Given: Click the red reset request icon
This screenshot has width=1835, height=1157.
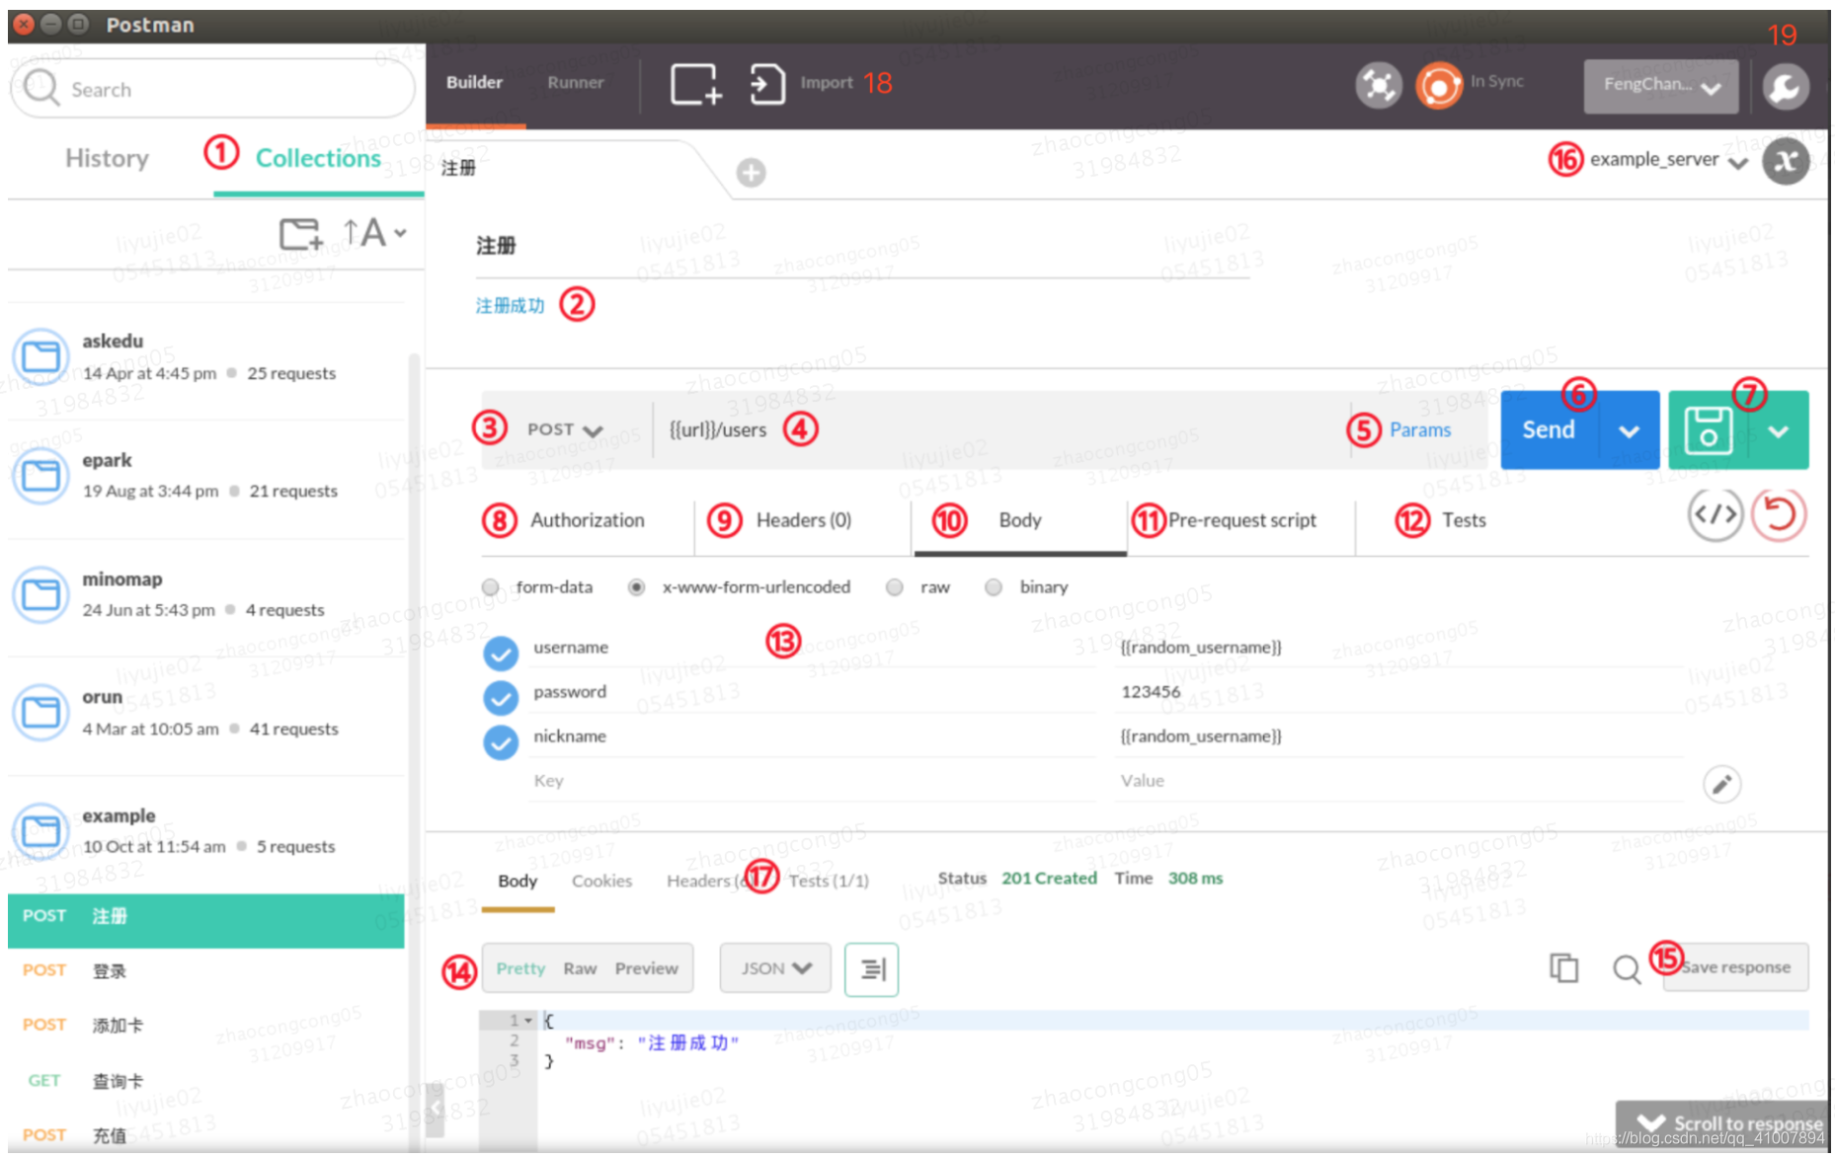Looking at the screenshot, I should (x=1779, y=514).
